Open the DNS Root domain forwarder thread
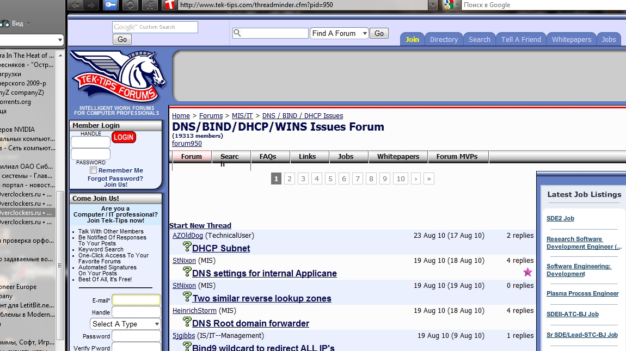This screenshot has height=351, width=626. click(x=250, y=323)
